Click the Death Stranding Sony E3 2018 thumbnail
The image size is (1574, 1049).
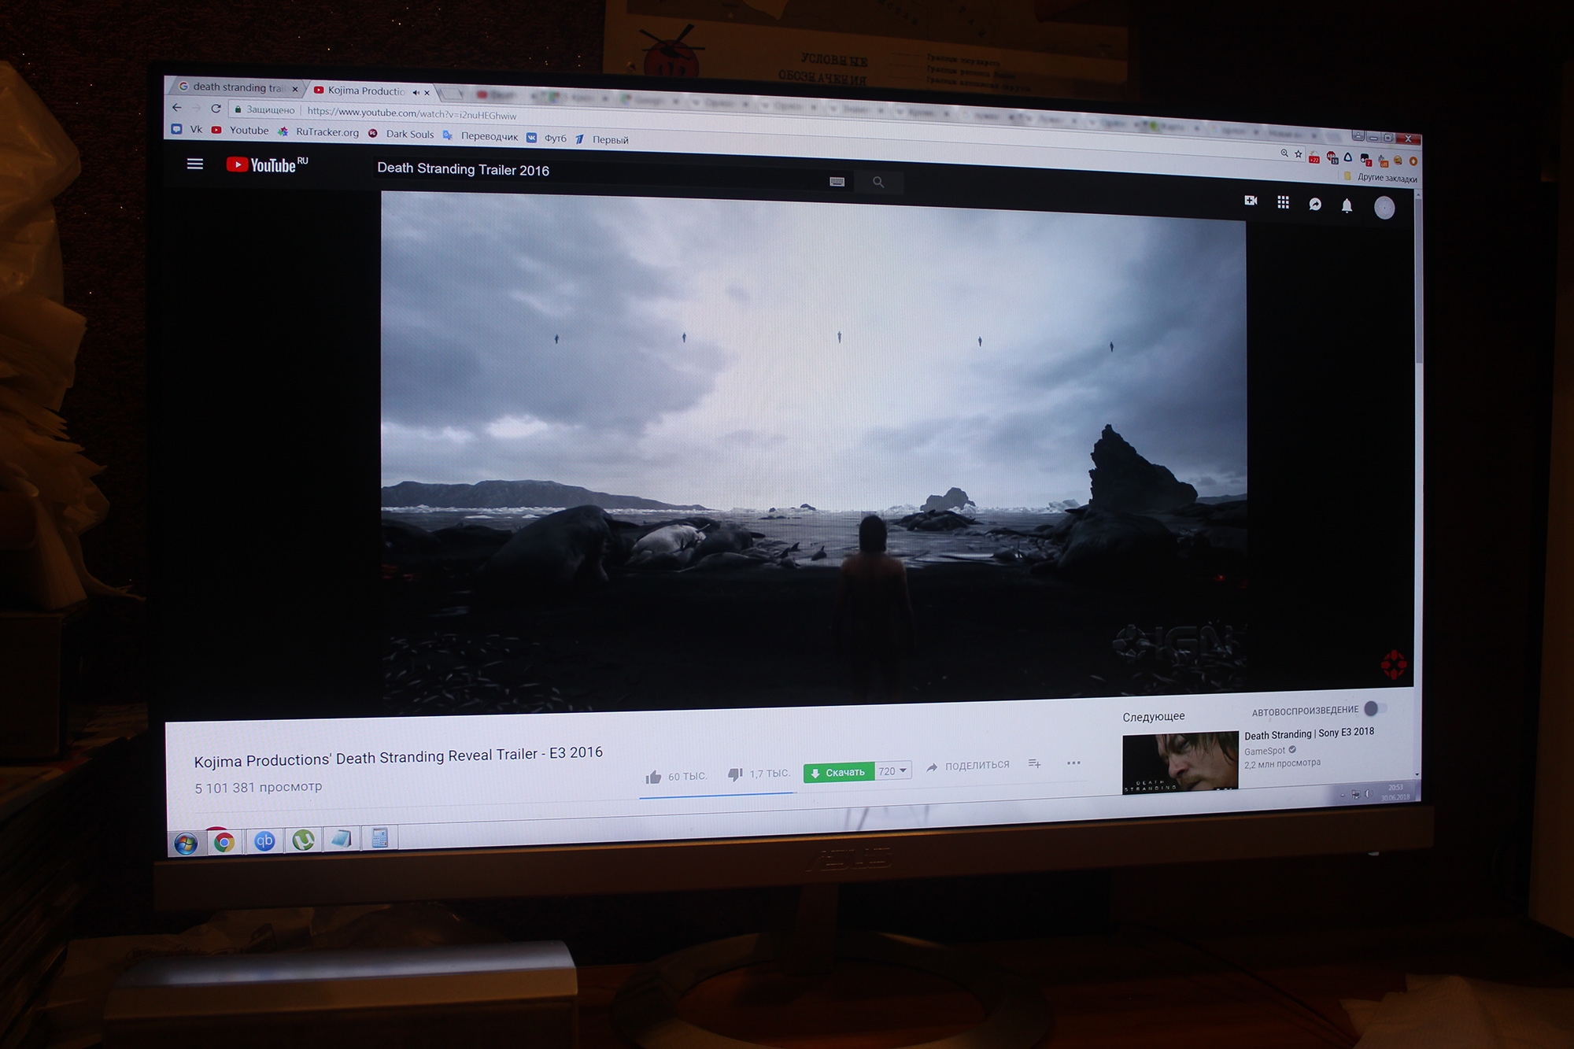[1179, 762]
